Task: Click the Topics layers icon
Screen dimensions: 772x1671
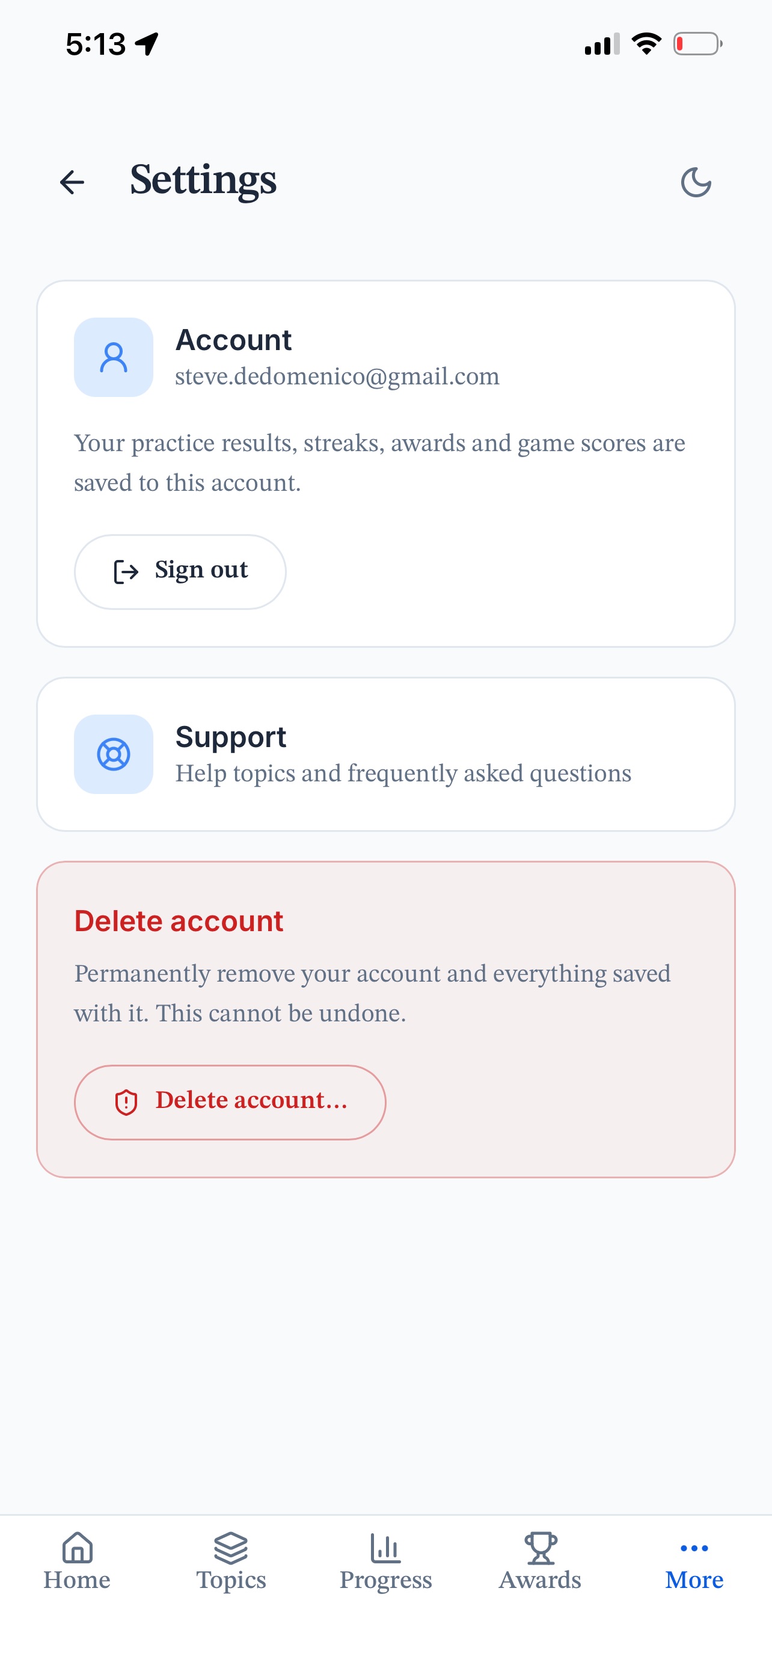Action: click(231, 1548)
